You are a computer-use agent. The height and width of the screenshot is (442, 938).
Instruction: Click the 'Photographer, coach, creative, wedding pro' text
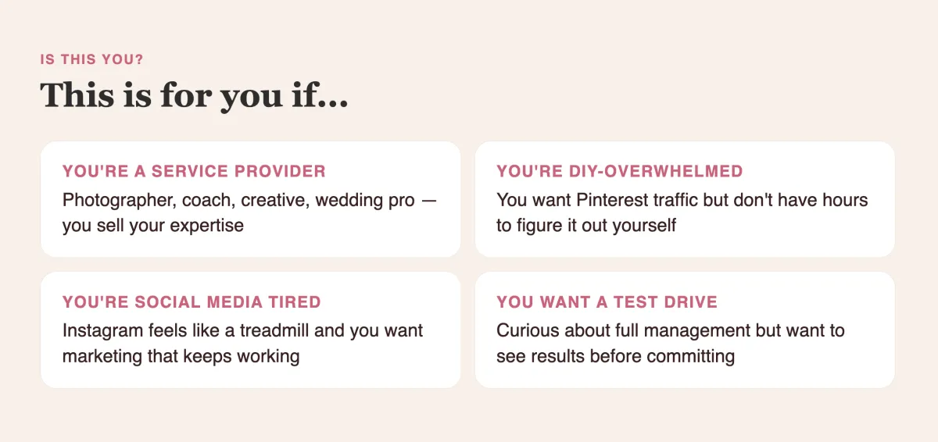(238, 201)
